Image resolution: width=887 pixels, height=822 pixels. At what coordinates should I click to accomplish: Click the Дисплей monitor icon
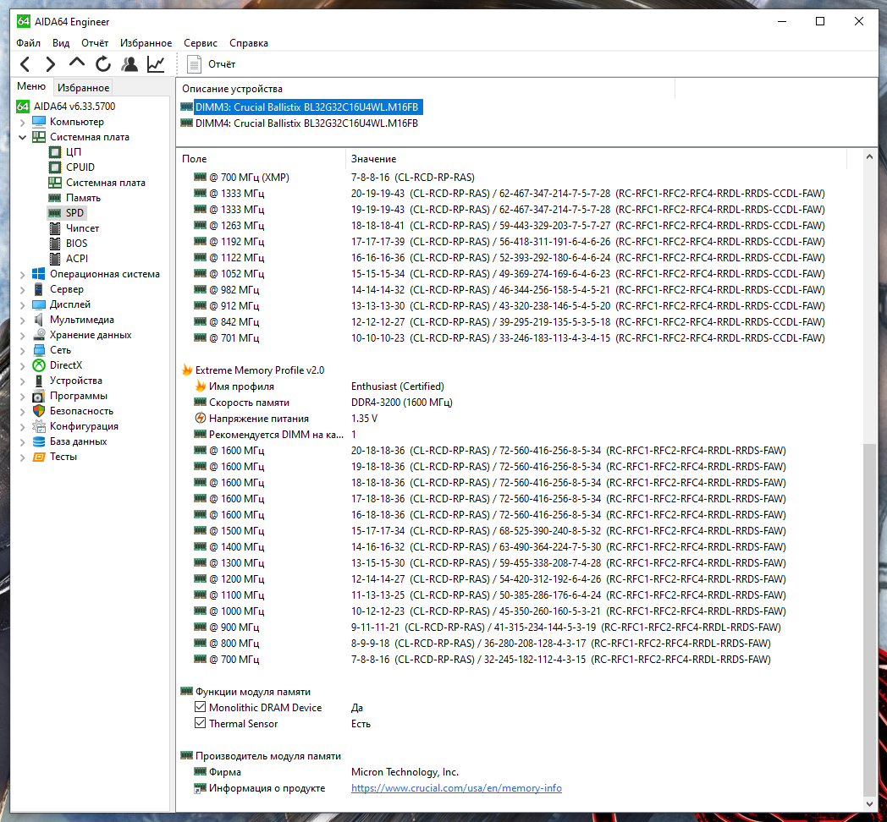pyautogui.click(x=39, y=304)
